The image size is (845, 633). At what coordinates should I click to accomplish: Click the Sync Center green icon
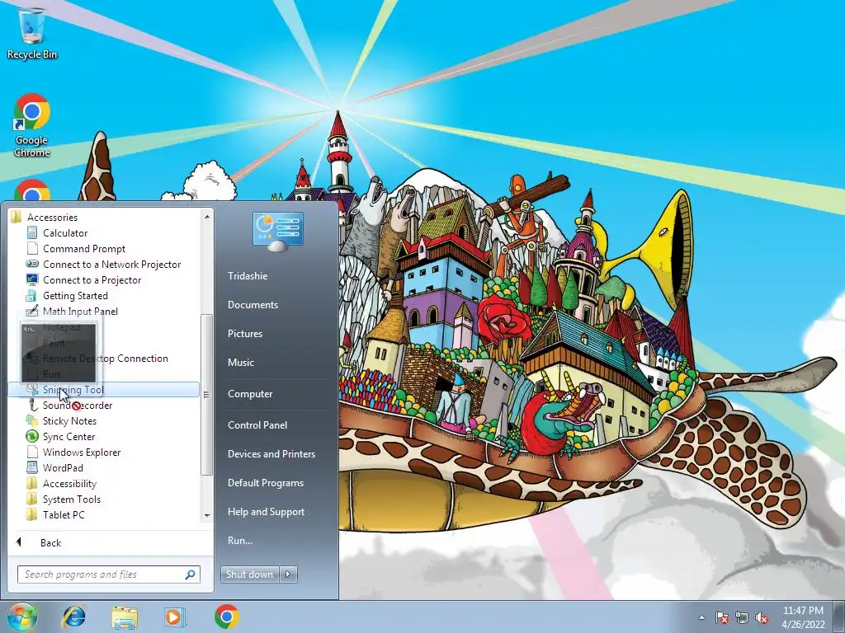[32, 436]
